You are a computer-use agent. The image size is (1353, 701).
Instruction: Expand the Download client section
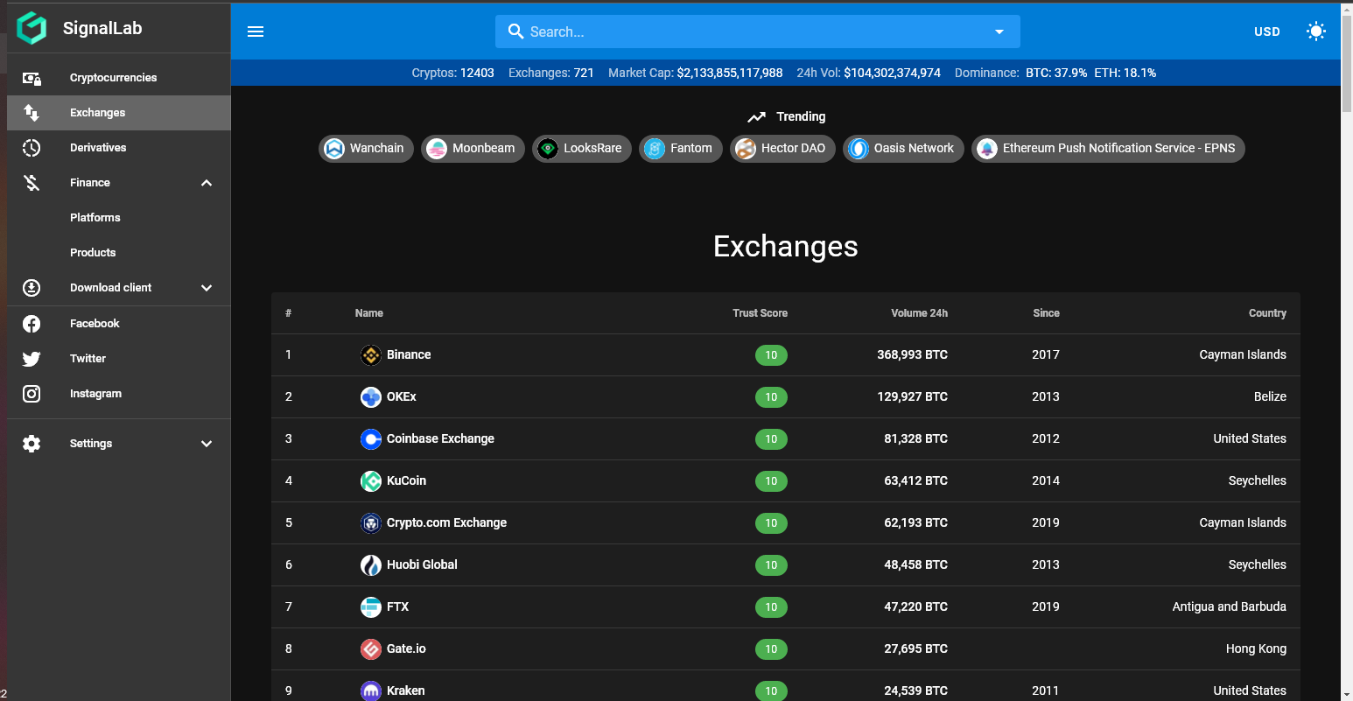[207, 288]
